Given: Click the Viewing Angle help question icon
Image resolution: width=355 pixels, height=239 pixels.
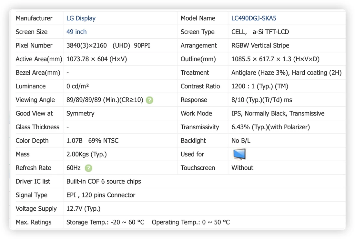Looking at the screenshot, I should click(x=149, y=100).
